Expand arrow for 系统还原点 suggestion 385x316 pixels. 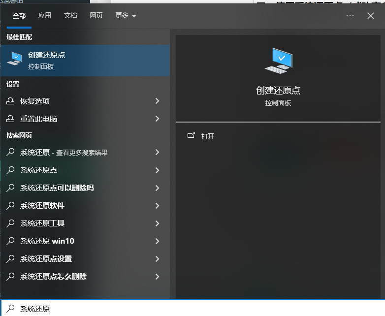pos(158,170)
